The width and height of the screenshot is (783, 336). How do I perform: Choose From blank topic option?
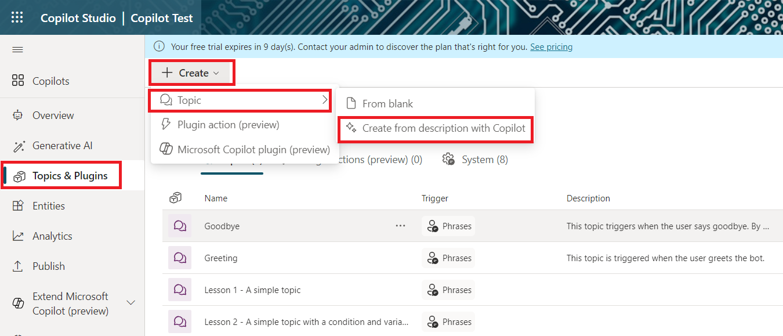click(387, 104)
